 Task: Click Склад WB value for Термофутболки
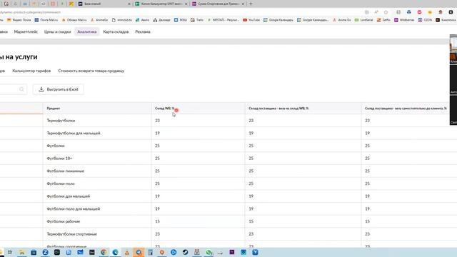pyautogui.click(x=157, y=121)
